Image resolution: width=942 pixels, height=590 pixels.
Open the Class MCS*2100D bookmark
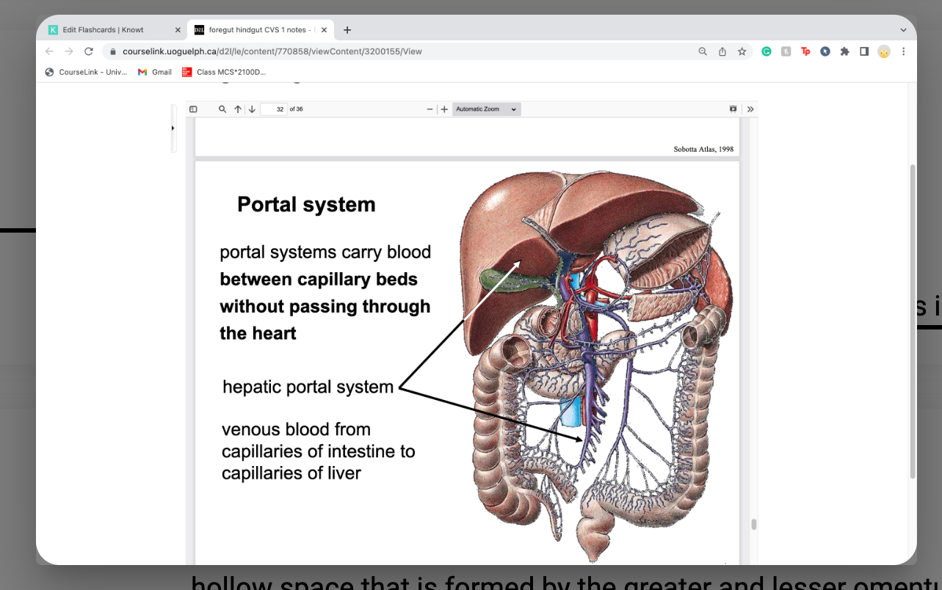point(224,72)
